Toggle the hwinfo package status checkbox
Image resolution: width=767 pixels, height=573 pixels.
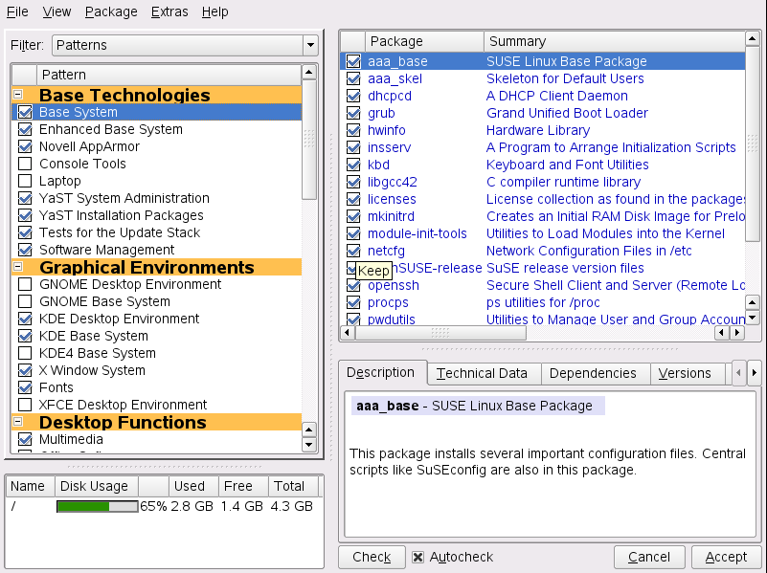pyautogui.click(x=353, y=130)
